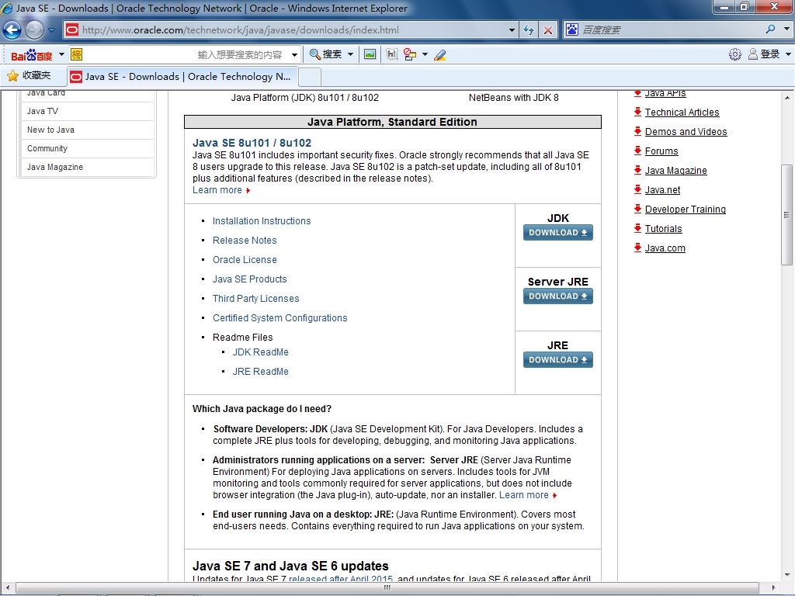This screenshot has height=596, width=795.
Task: Click the 搜索 toolbar search button
Action: point(325,54)
